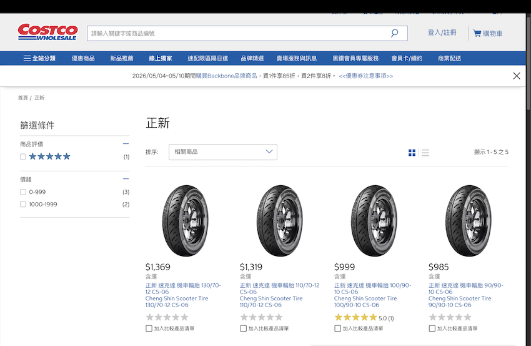Check the 0-999 price filter
The width and height of the screenshot is (531, 346).
[x=23, y=192]
